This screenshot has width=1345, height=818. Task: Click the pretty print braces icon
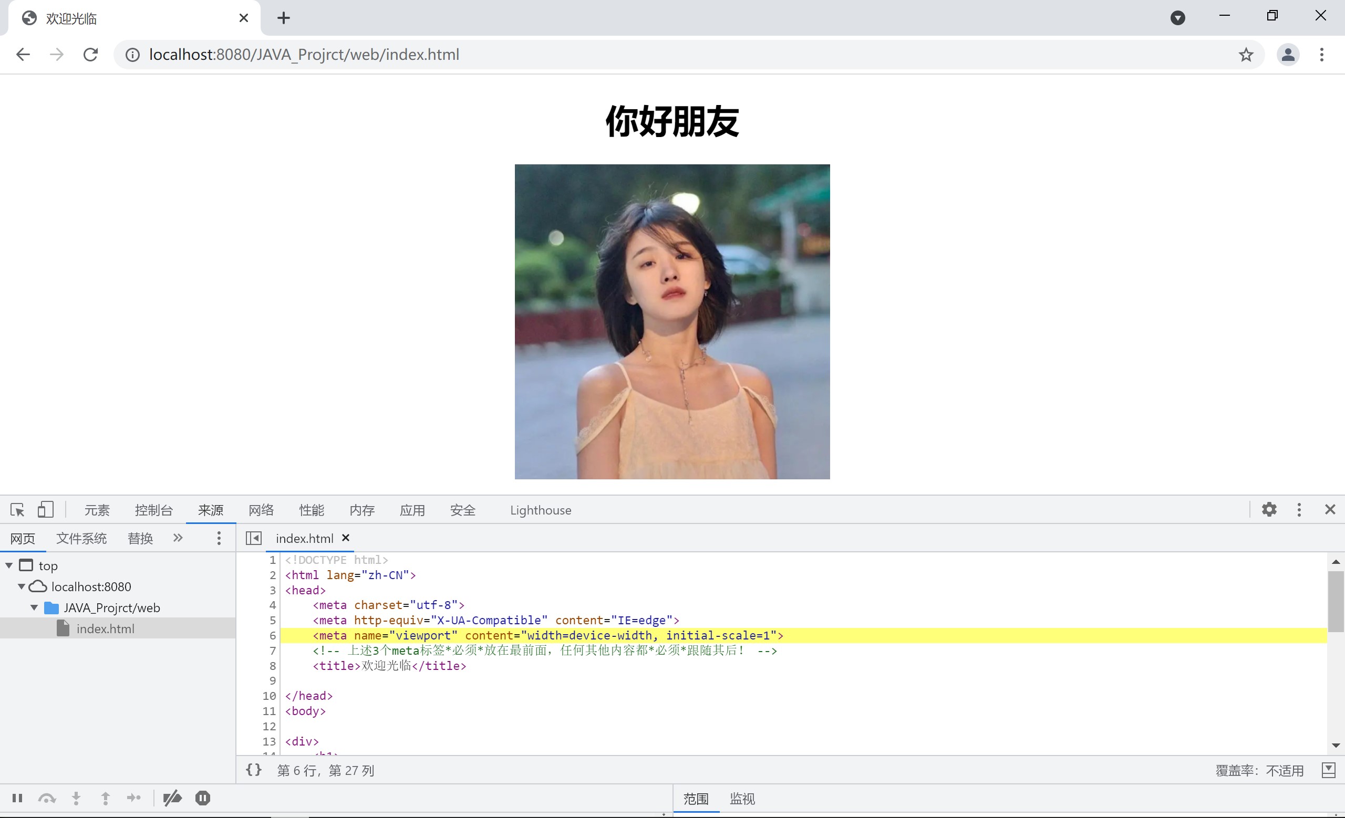(254, 770)
